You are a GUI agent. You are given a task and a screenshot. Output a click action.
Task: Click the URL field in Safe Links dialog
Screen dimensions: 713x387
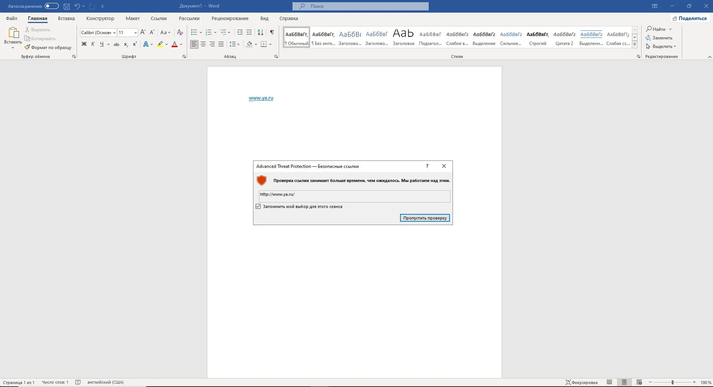(354, 196)
